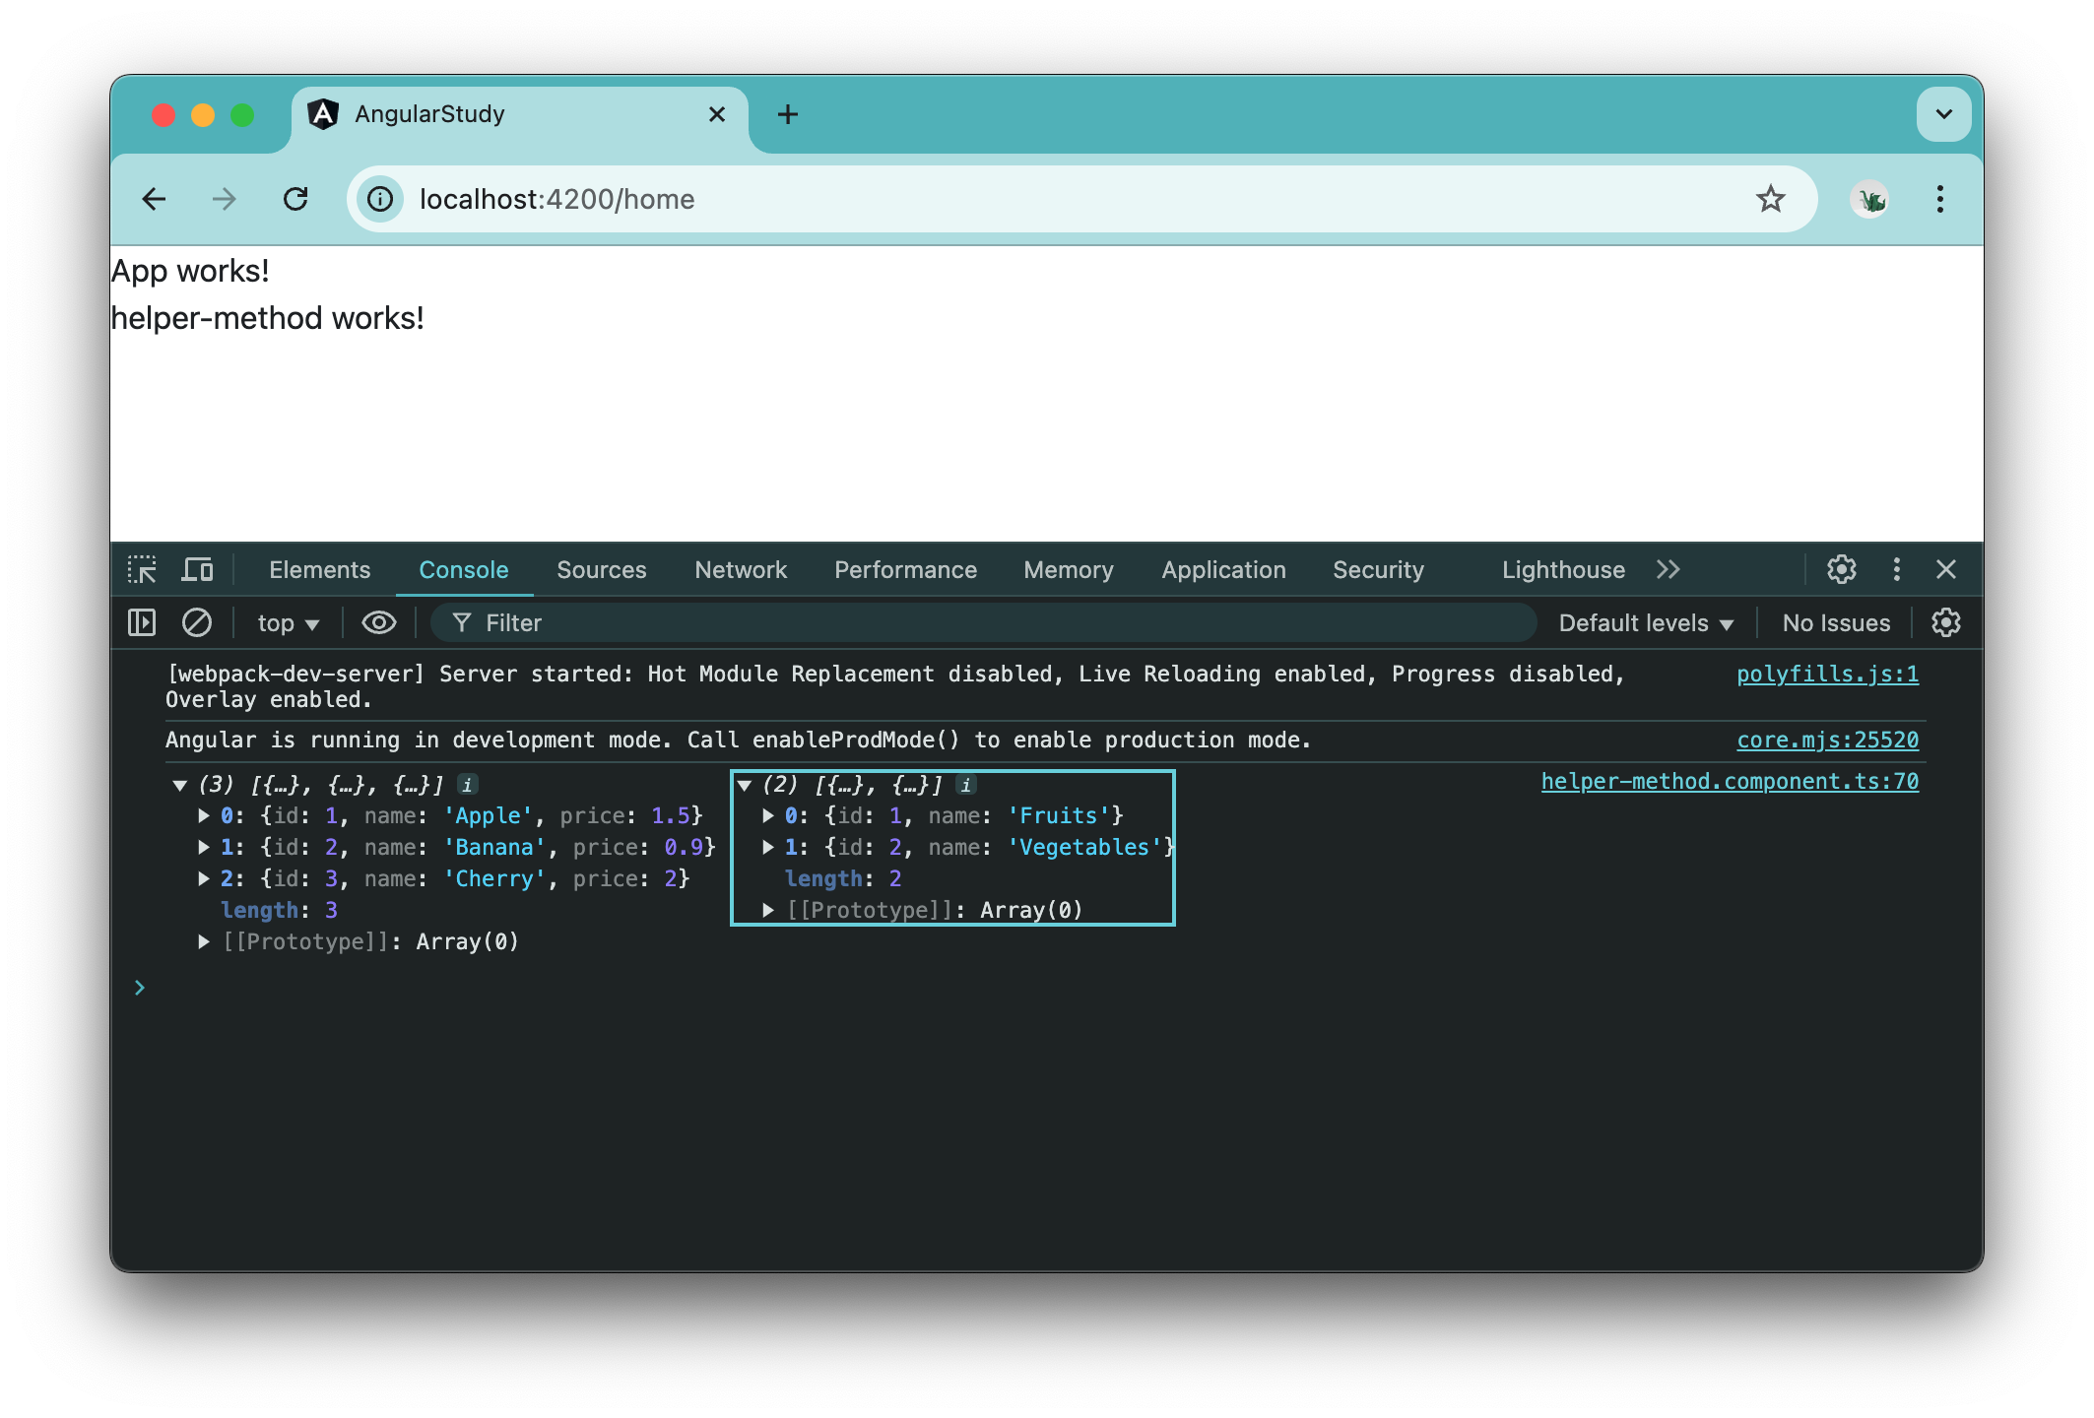
Task: Open DevTools settings via gear icon
Action: pyautogui.click(x=1840, y=569)
